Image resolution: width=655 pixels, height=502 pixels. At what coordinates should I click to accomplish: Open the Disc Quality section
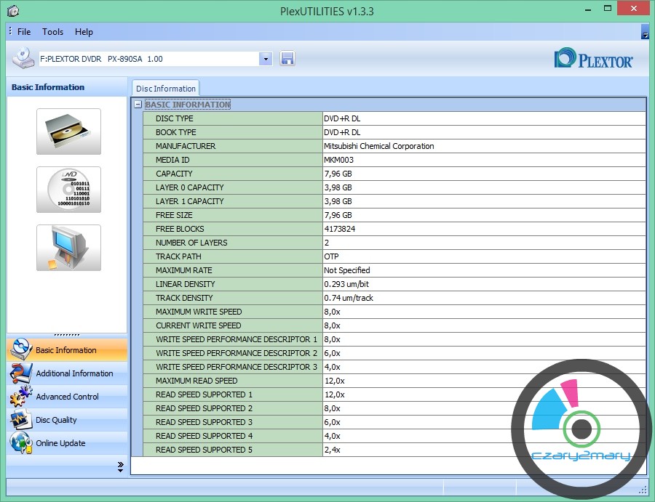tap(55, 420)
